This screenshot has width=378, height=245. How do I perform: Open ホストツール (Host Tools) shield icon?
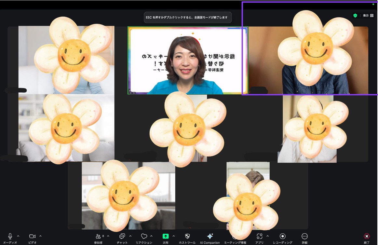pos(187,237)
